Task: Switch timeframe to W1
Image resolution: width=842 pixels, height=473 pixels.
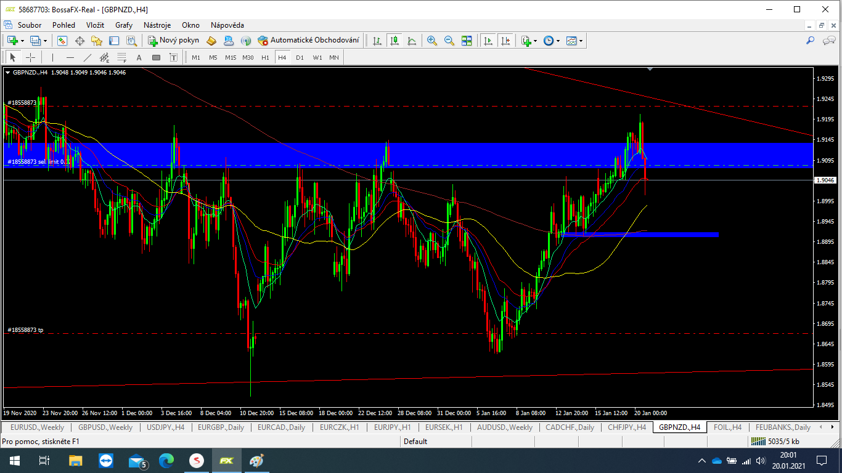Action: point(317,57)
